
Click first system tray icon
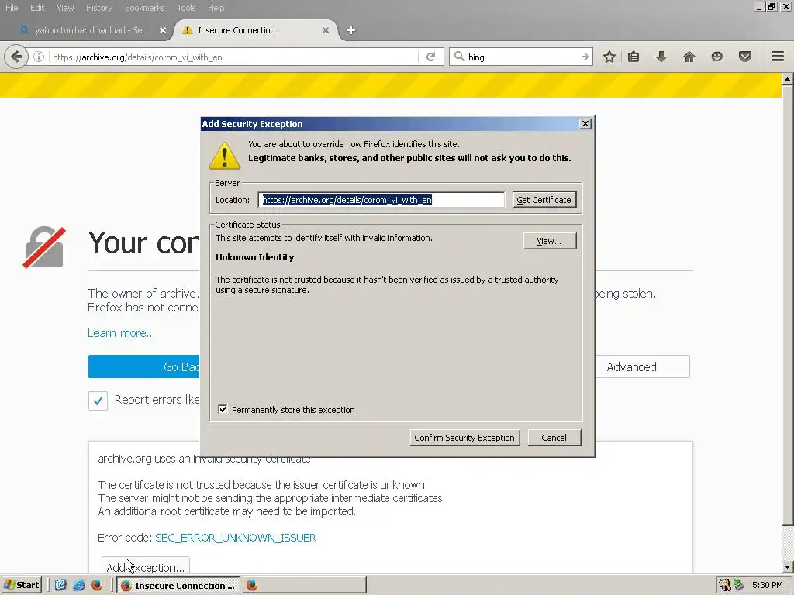[x=725, y=585]
